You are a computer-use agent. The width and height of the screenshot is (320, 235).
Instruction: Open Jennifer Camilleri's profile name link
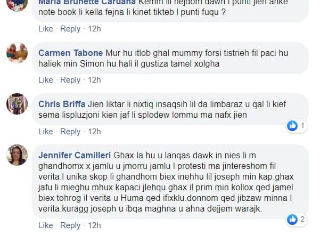[x=75, y=155]
